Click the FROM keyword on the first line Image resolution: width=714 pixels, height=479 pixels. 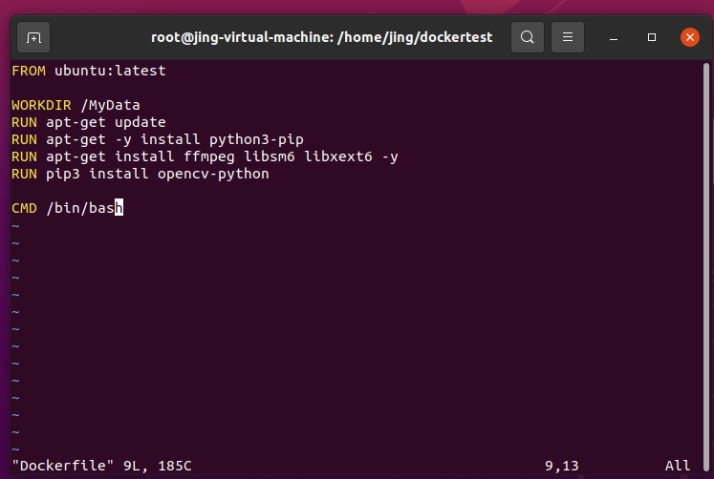[29, 71]
